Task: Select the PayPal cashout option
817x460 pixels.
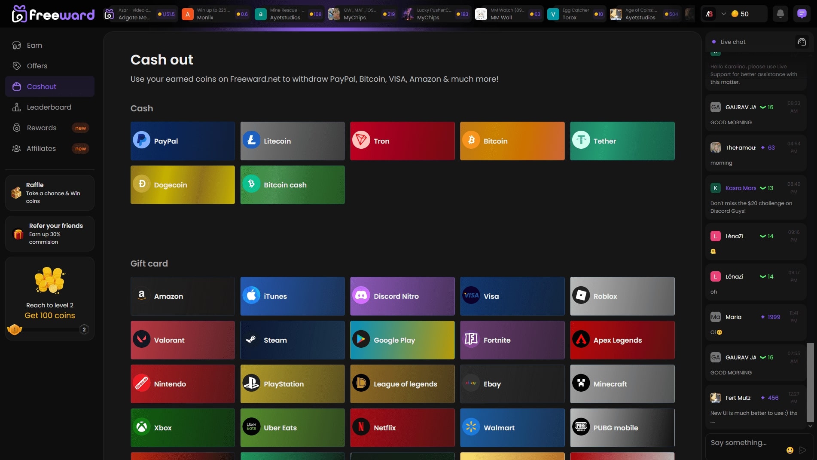Action: (183, 141)
